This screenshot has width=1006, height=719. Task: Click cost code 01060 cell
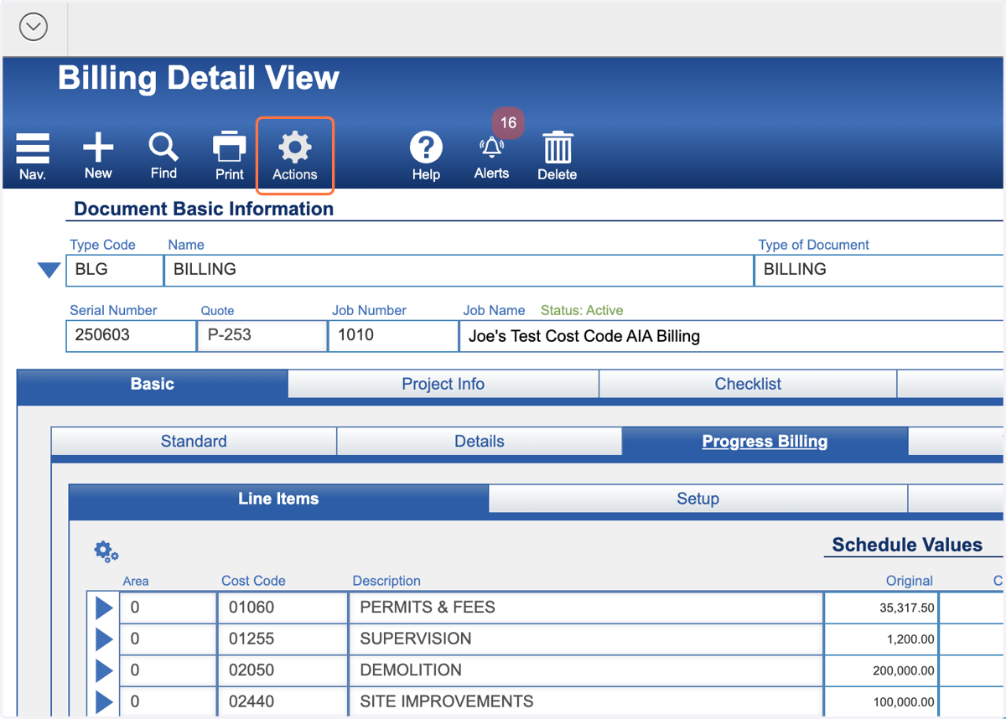click(283, 608)
